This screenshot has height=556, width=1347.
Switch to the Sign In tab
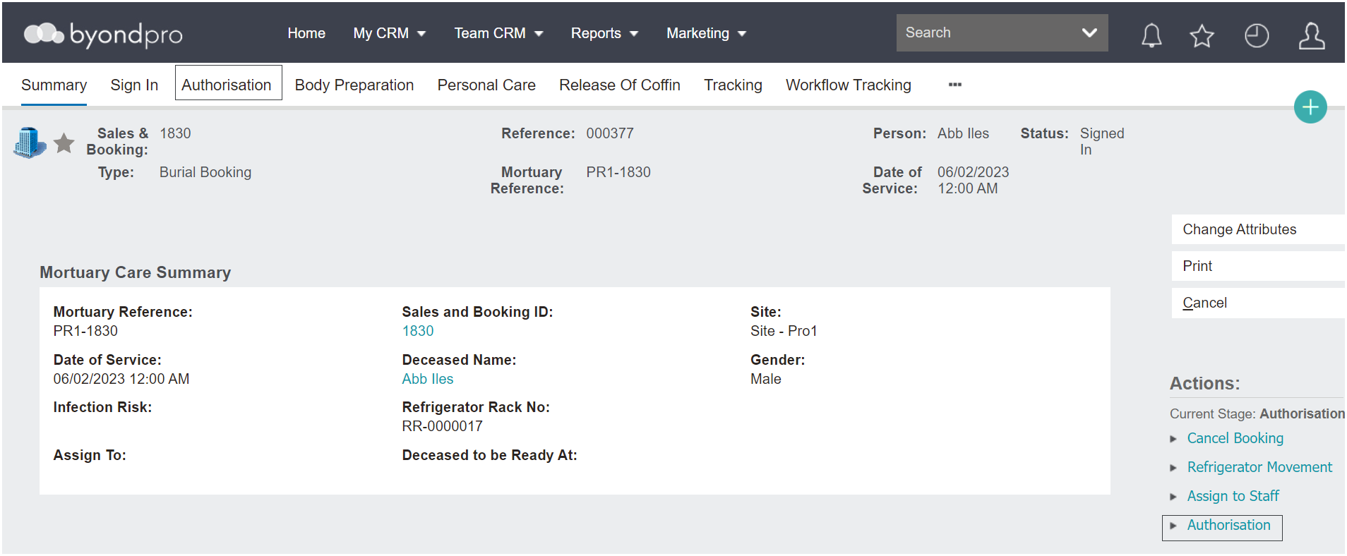click(134, 85)
